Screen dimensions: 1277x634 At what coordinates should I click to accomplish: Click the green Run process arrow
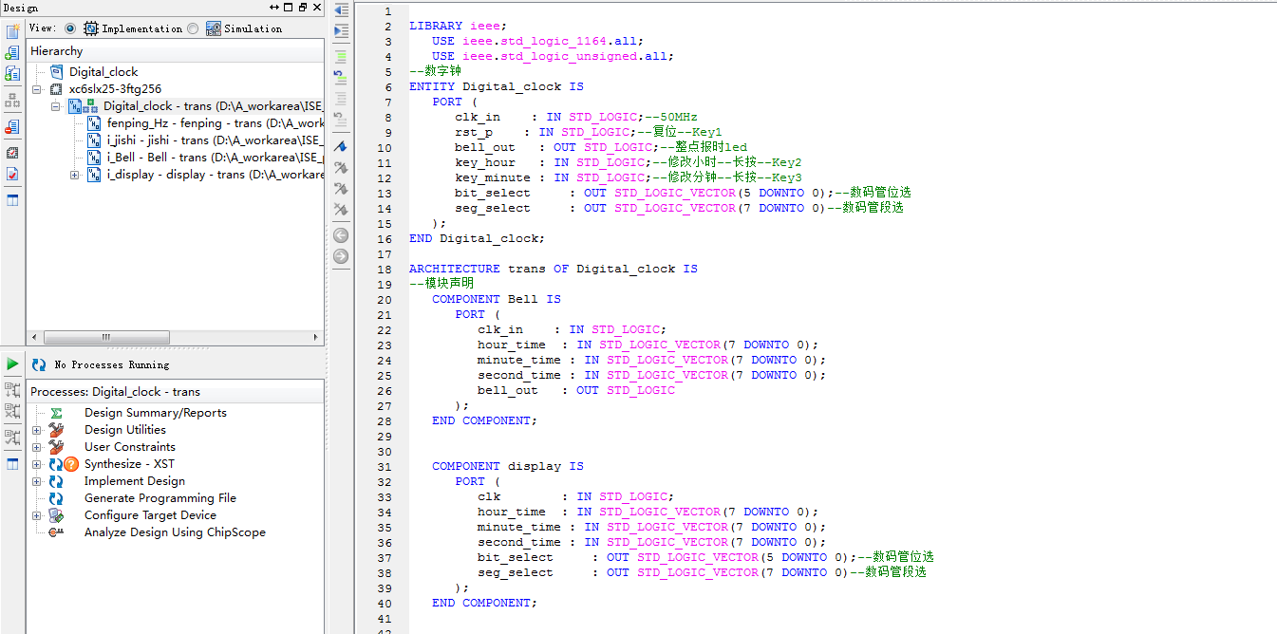tap(12, 364)
